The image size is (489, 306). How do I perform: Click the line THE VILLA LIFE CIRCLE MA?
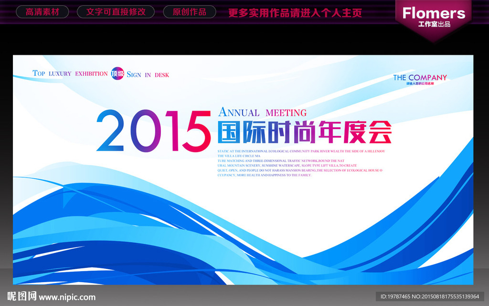click(x=239, y=156)
